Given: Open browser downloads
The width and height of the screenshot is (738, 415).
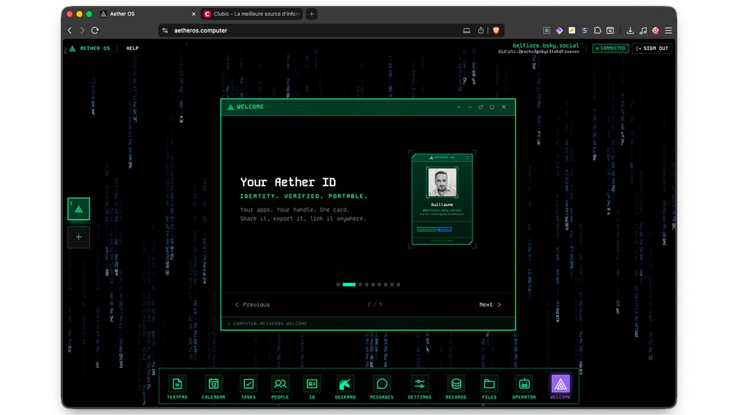Looking at the screenshot, I should coord(630,30).
